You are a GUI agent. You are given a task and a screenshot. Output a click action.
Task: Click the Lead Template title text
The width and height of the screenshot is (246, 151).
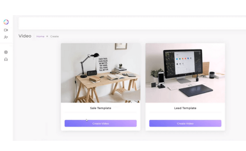(x=185, y=108)
